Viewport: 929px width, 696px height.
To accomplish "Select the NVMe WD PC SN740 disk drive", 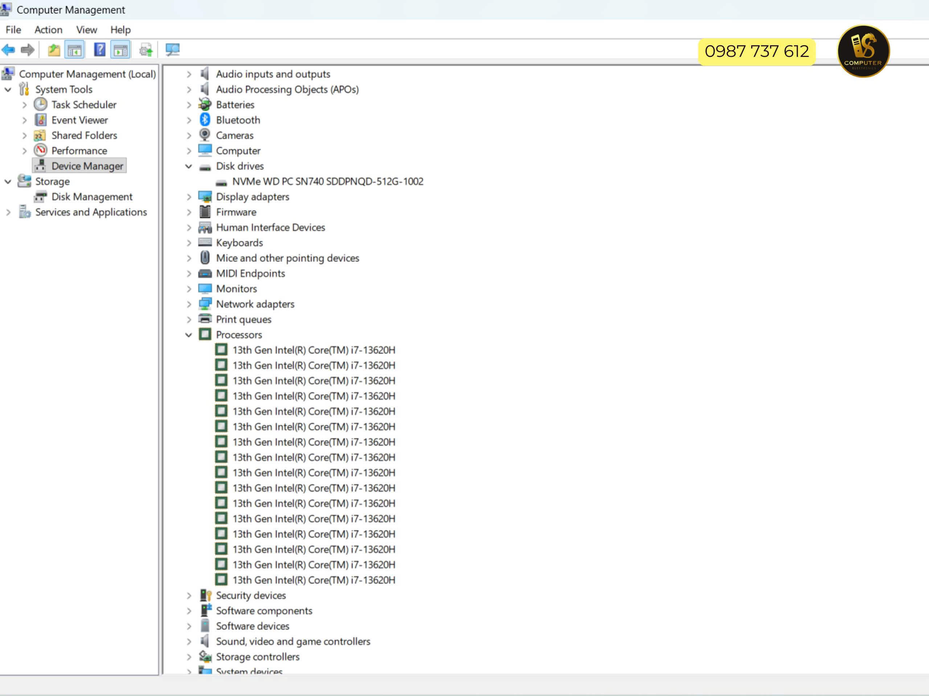I will pyautogui.click(x=328, y=181).
